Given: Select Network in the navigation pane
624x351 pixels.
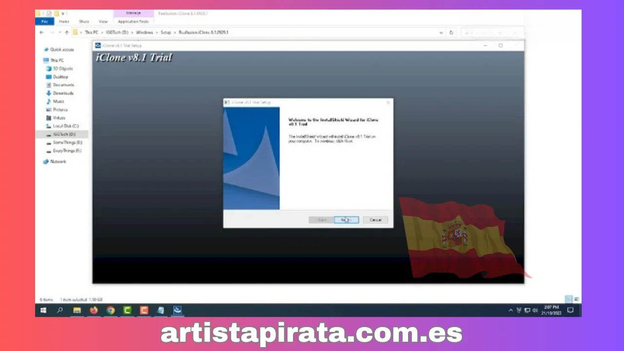Looking at the screenshot, I should pos(58,161).
